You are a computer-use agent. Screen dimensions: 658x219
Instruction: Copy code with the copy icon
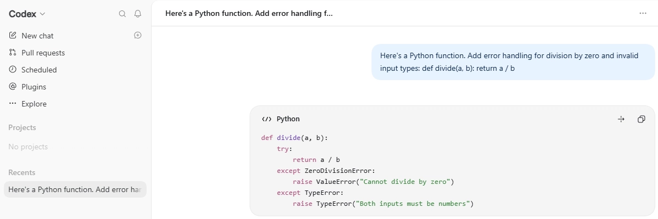(641, 120)
